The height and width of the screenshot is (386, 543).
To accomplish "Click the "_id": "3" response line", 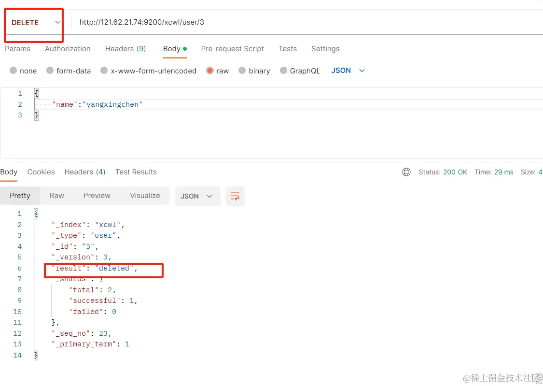I will 75,246.
